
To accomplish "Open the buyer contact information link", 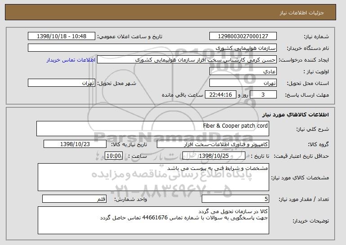I will pos(71,60).
